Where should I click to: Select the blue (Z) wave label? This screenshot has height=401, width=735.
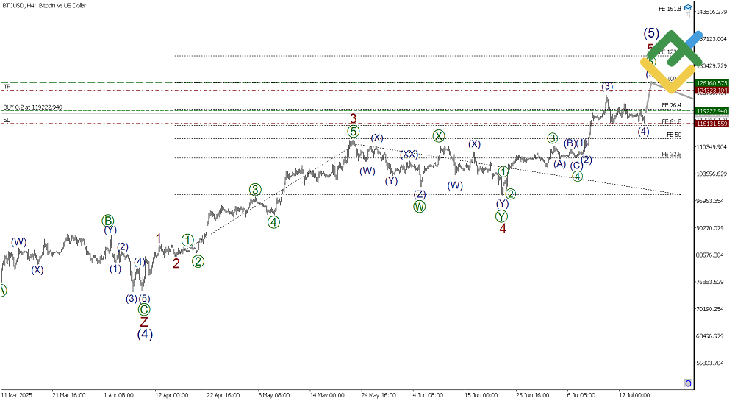pyautogui.click(x=420, y=194)
